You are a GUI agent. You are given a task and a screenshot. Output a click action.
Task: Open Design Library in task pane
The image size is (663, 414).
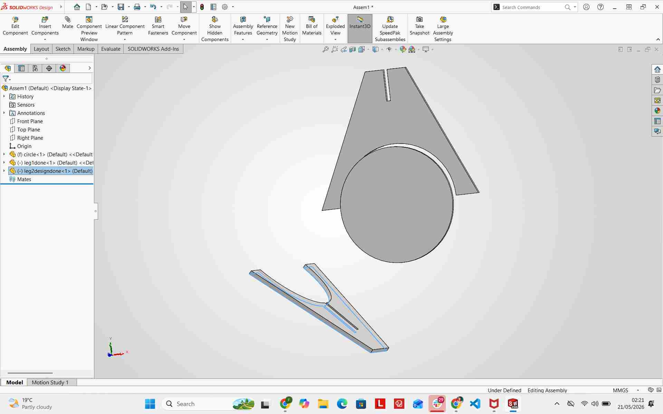(x=657, y=80)
